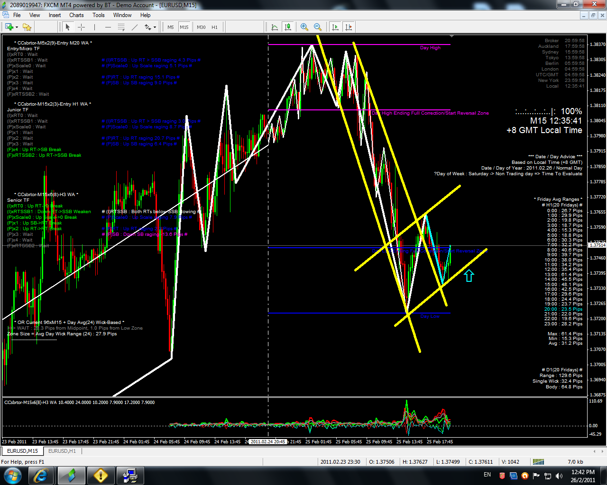Pick the Fibonacci Retracement tool

click(121, 27)
